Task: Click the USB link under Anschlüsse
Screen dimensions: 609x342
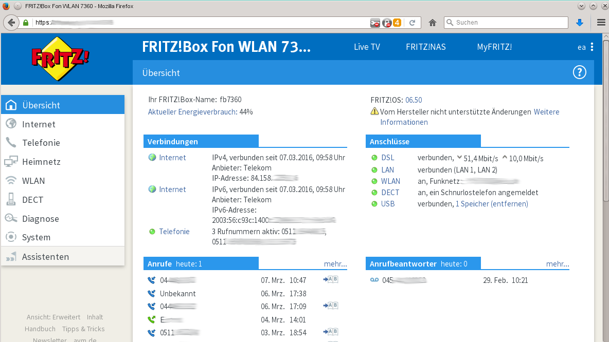Action: pos(388,203)
